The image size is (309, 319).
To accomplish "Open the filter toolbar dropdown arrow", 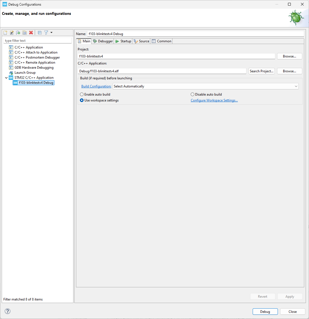I will (x=51, y=33).
